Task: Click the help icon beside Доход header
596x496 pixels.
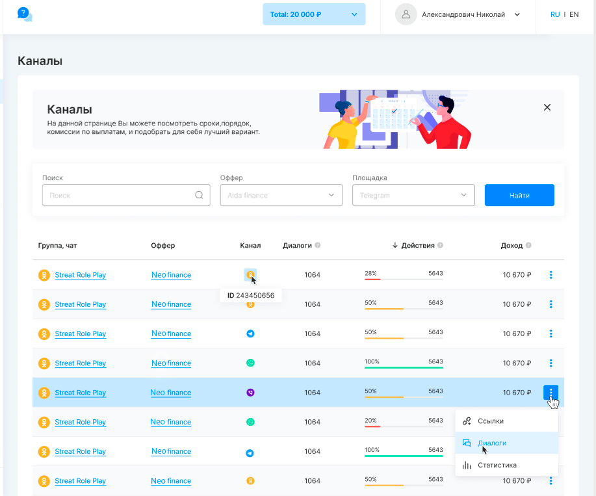Action: [x=528, y=246]
